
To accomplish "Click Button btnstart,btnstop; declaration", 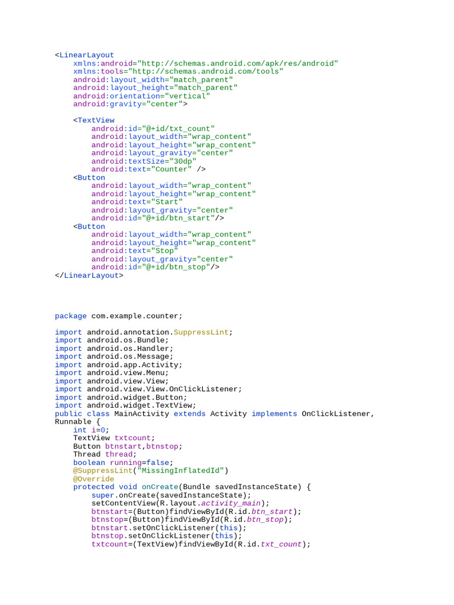I will 128,447.
